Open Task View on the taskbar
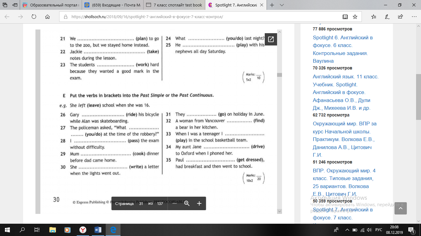The height and width of the screenshot is (236, 421). 37,230
